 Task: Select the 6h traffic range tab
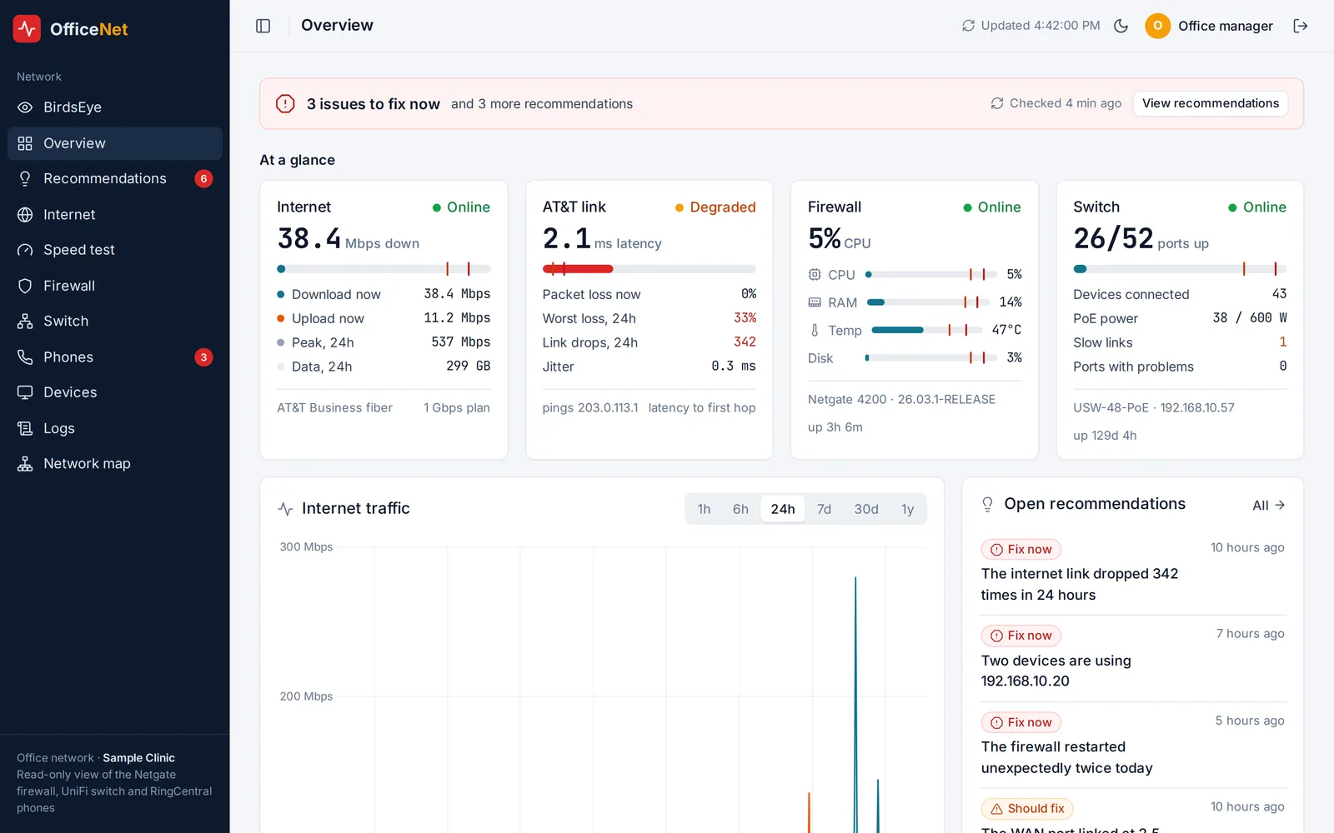(740, 509)
